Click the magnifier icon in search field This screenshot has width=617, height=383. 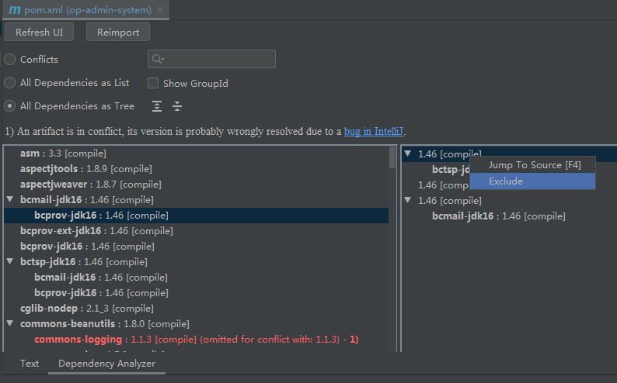point(158,59)
